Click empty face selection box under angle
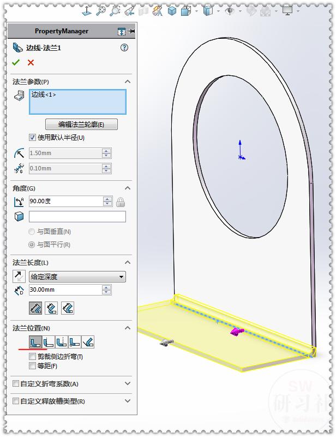The image size is (336, 437). pos(77,216)
